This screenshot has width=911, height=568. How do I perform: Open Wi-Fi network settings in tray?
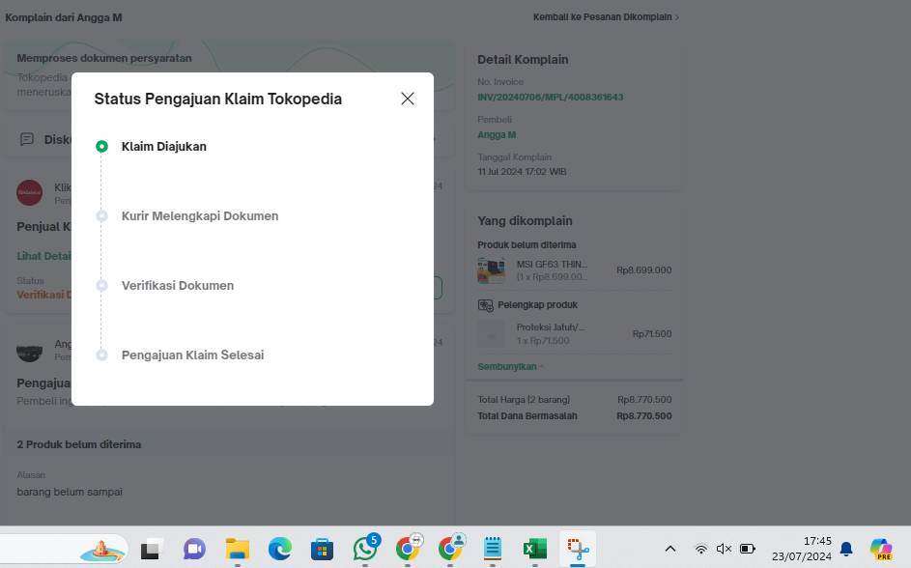pos(701,549)
